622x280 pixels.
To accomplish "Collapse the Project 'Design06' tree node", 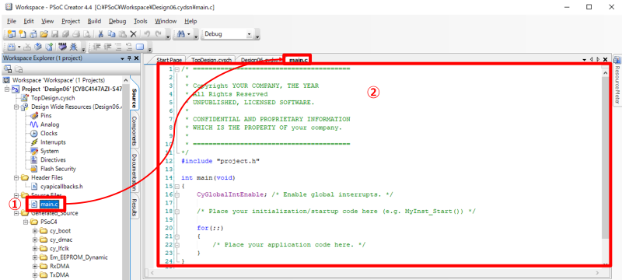I will pos(7,89).
